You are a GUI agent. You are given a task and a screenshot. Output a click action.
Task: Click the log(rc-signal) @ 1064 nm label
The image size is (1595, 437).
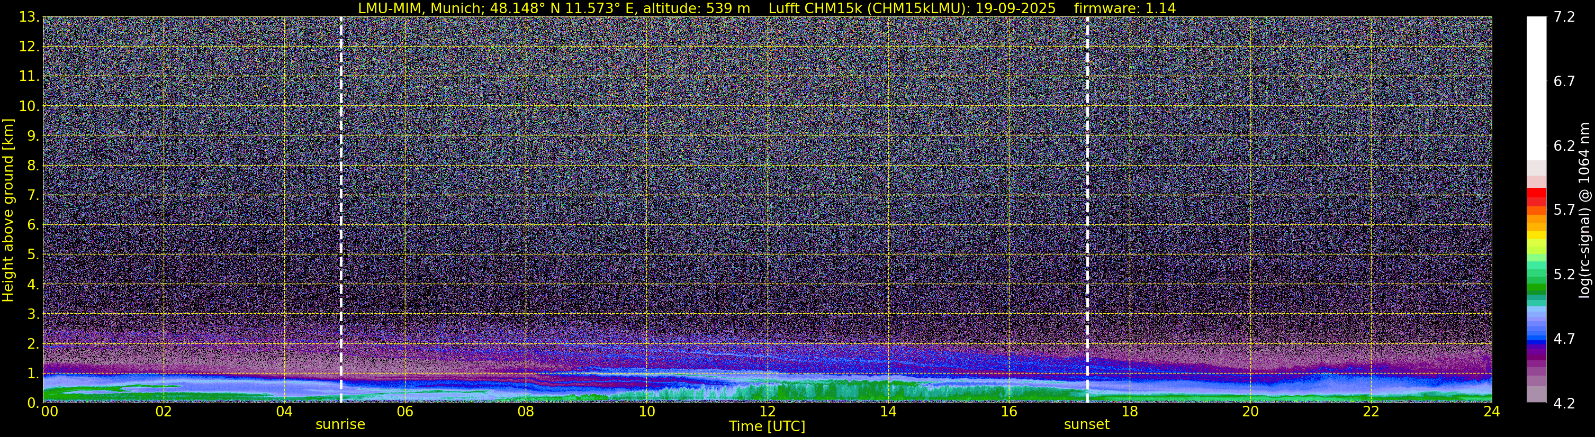[1584, 209]
